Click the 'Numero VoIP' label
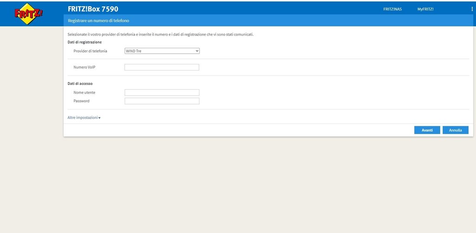The image size is (476, 233). [85, 67]
